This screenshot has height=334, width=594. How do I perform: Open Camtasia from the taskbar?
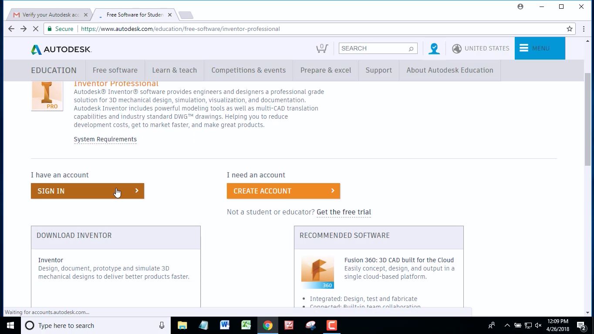[x=331, y=325]
